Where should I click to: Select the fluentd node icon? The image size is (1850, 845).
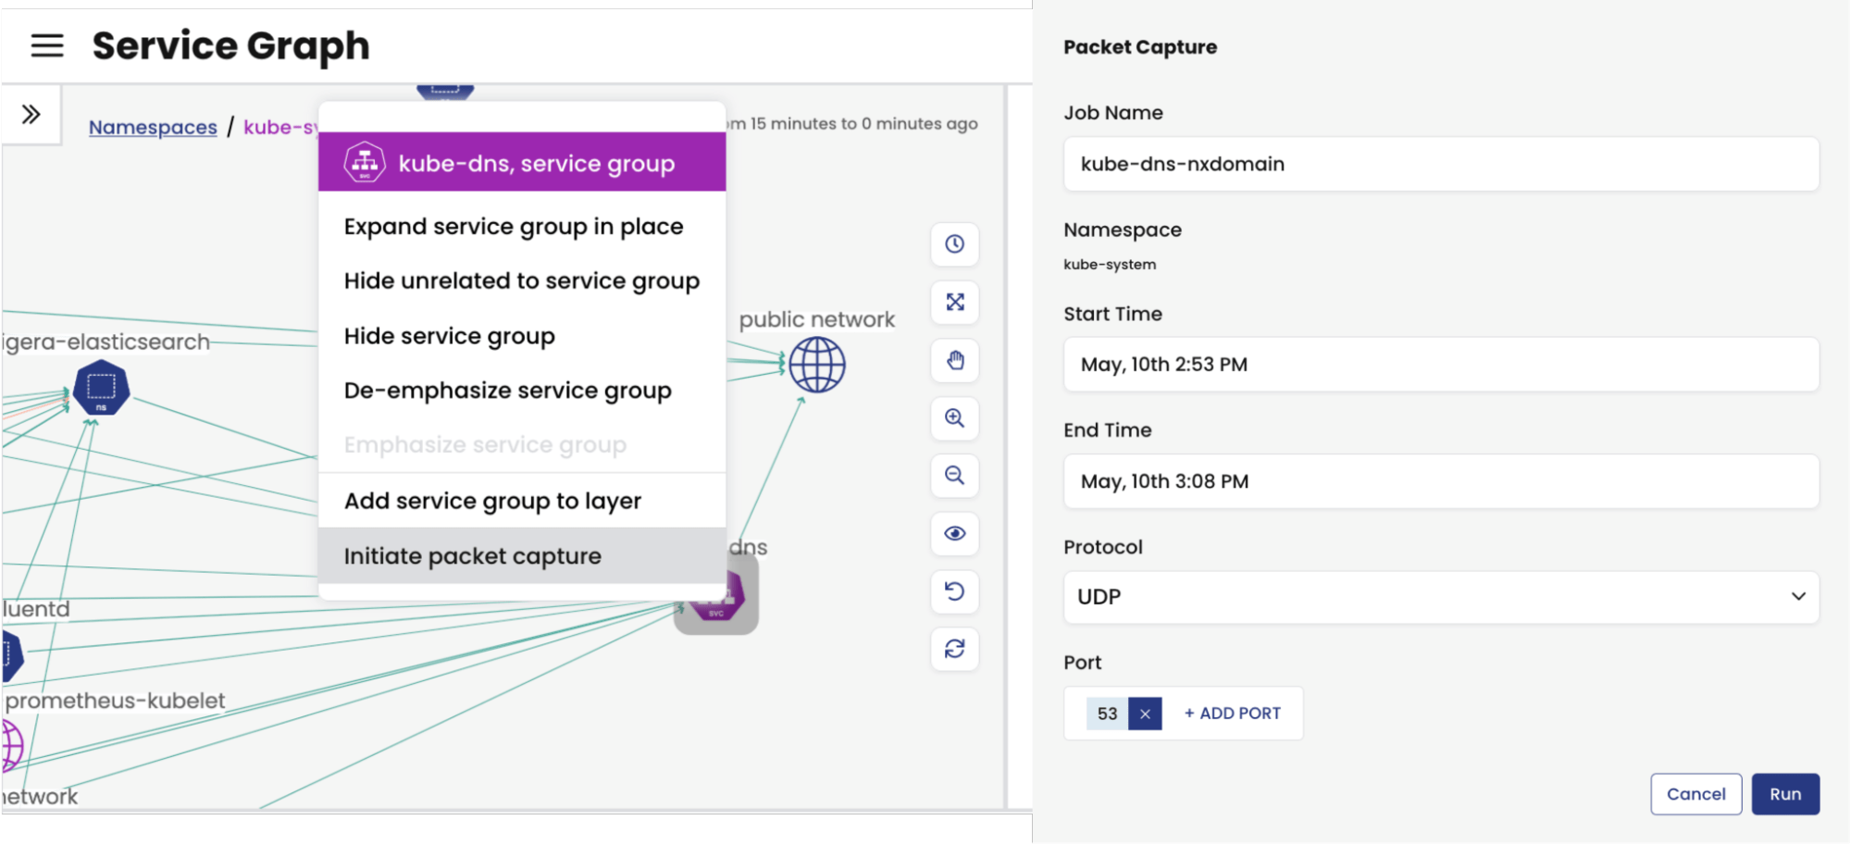point(11,654)
